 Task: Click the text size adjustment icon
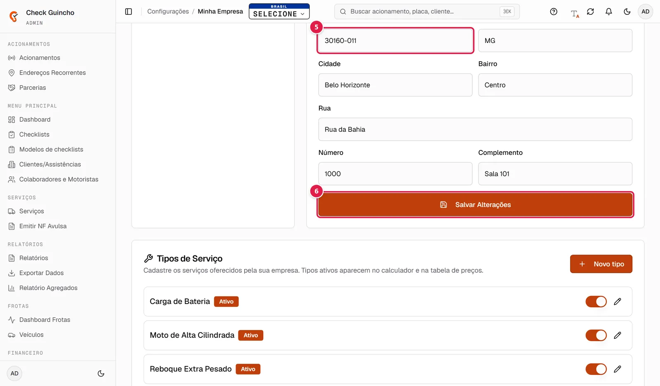pyautogui.click(x=575, y=13)
